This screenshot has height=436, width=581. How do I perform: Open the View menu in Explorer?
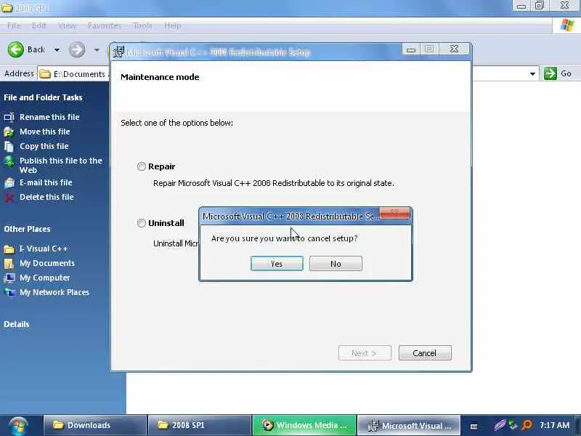click(67, 25)
